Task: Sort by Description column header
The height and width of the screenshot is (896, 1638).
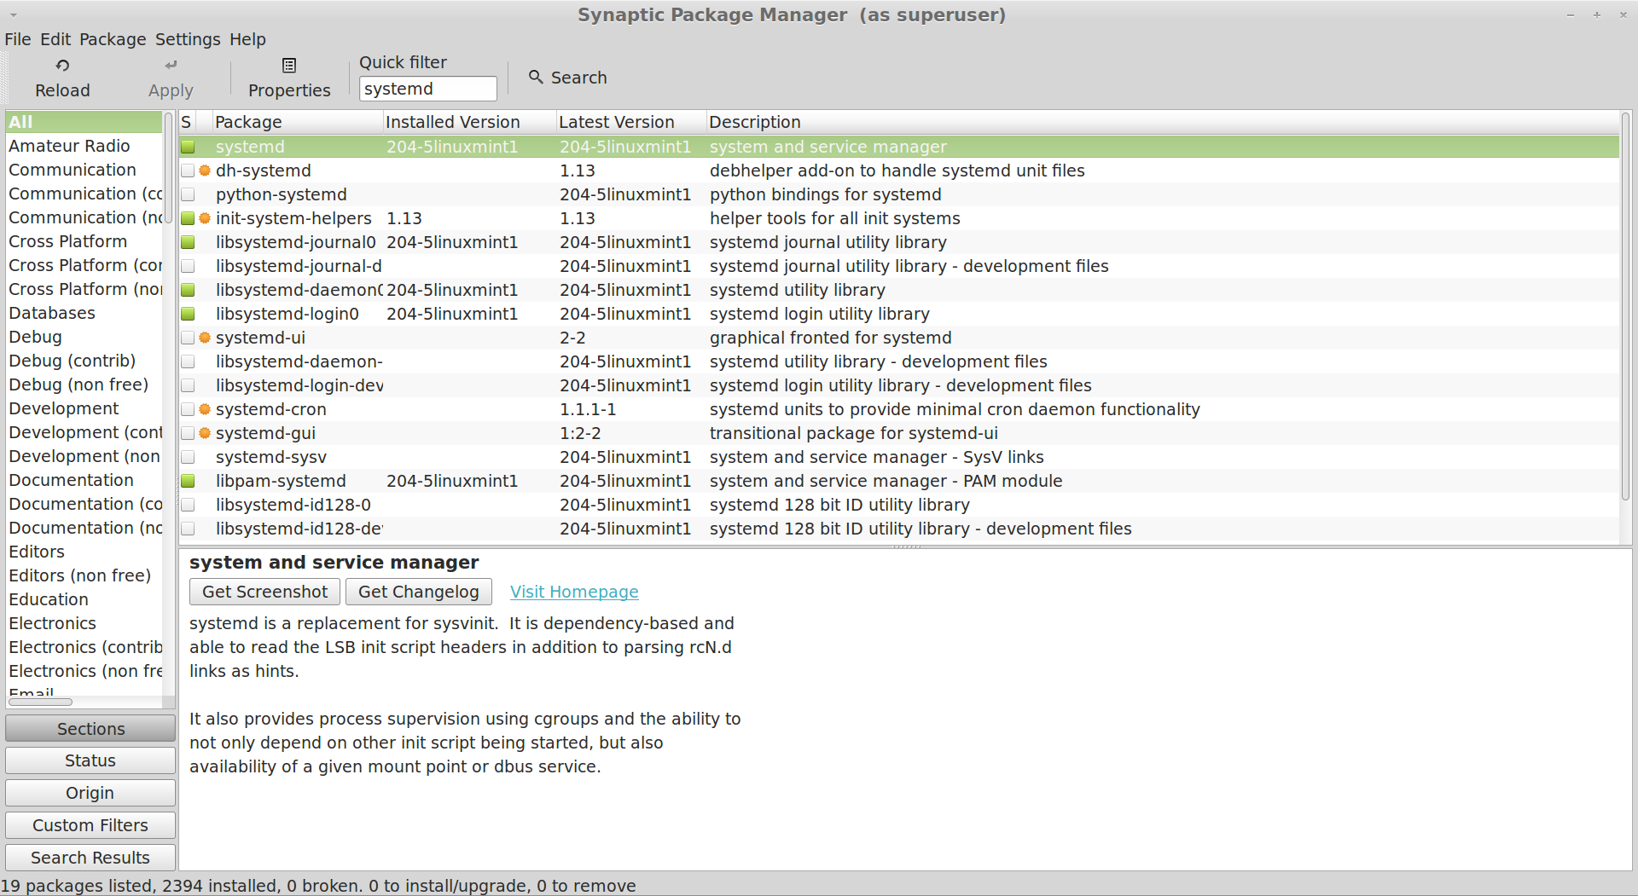Action: tap(1162, 122)
